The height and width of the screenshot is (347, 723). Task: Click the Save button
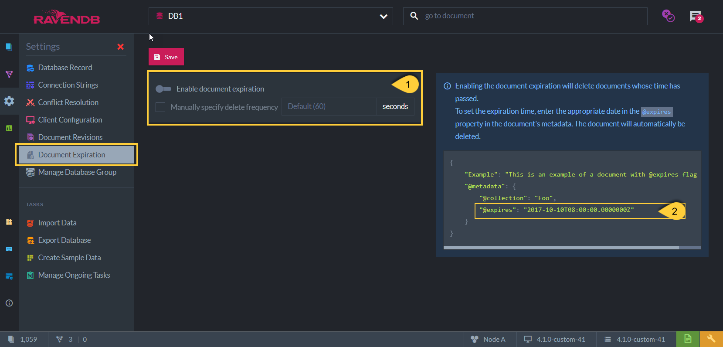(x=166, y=57)
